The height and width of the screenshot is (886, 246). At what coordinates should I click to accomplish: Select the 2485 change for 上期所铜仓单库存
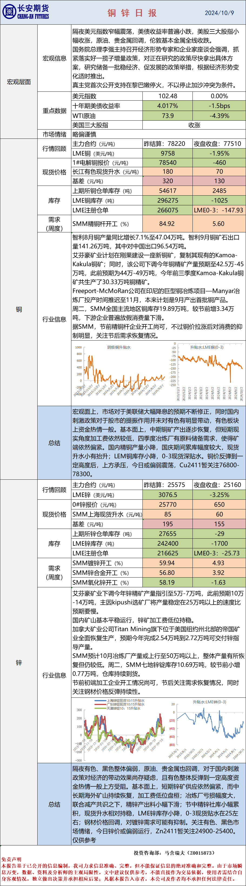pos(219,191)
